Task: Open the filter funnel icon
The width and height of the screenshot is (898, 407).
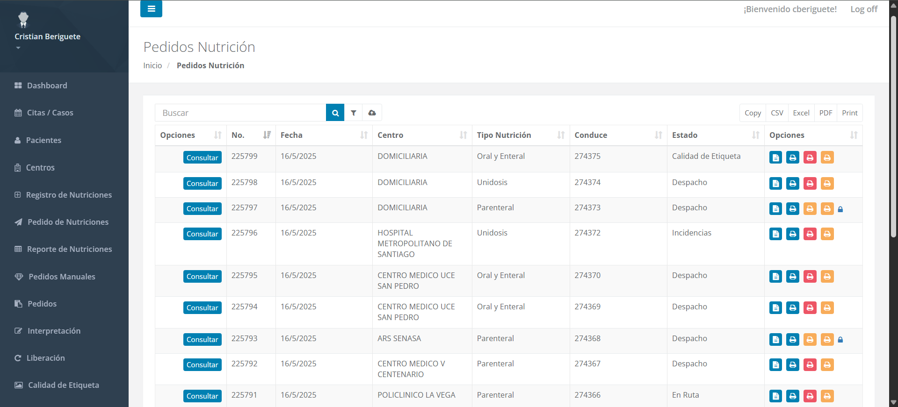Action: pos(354,113)
